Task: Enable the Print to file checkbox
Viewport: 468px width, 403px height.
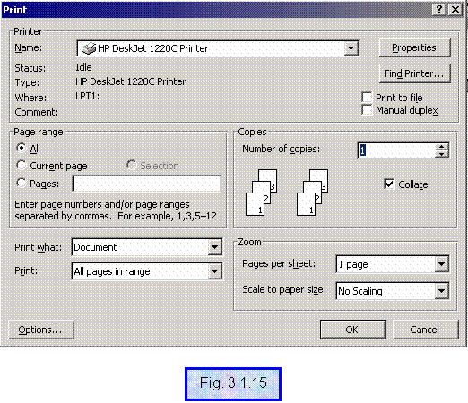Action: (x=367, y=98)
